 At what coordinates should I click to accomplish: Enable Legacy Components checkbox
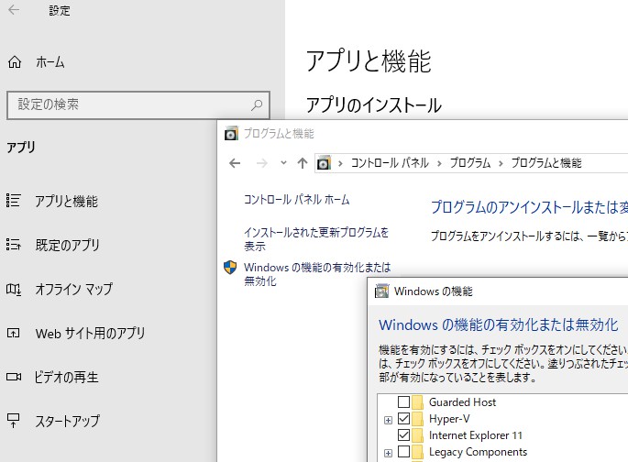[x=403, y=452]
